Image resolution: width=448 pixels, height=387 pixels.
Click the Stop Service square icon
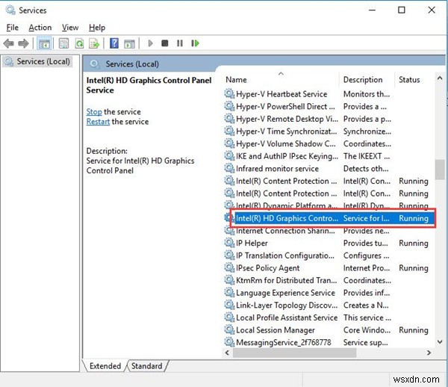[x=165, y=43]
